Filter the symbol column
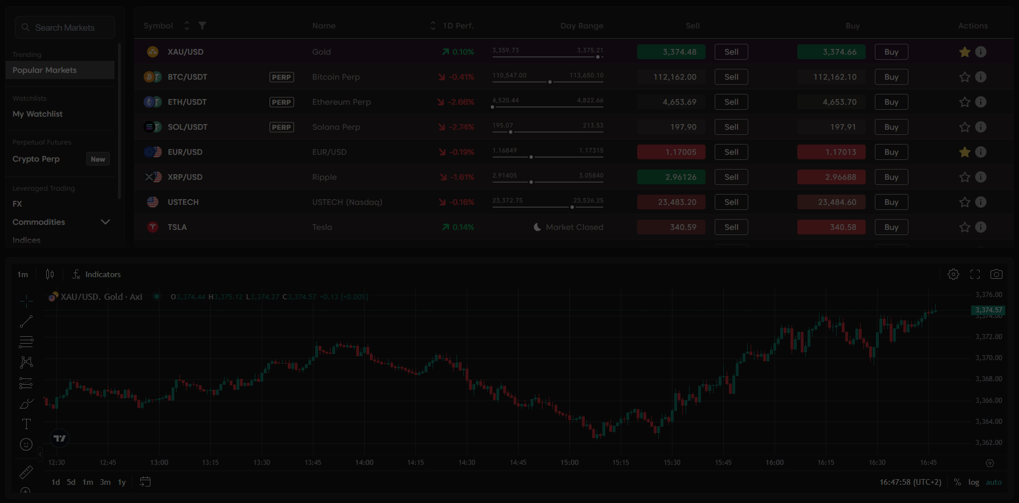The height and width of the screenshot is (503, 1019). click(x=202, y=26)
